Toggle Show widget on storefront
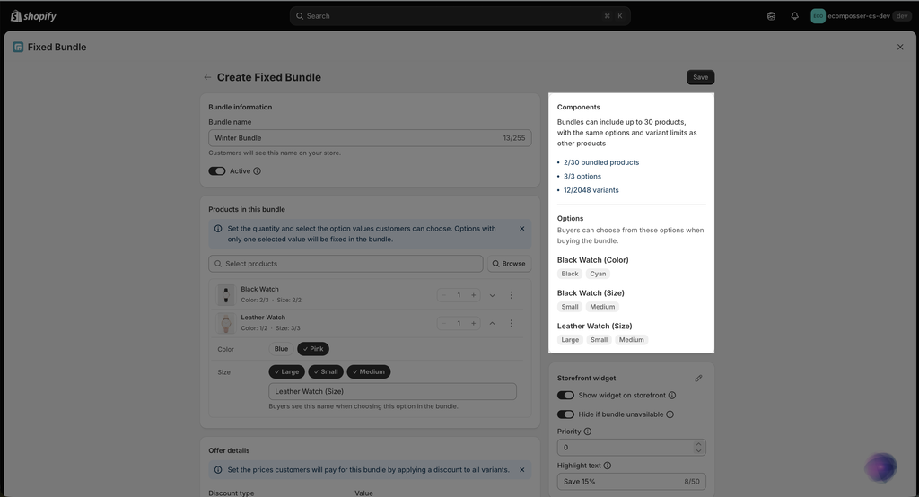 pos(565,396)
